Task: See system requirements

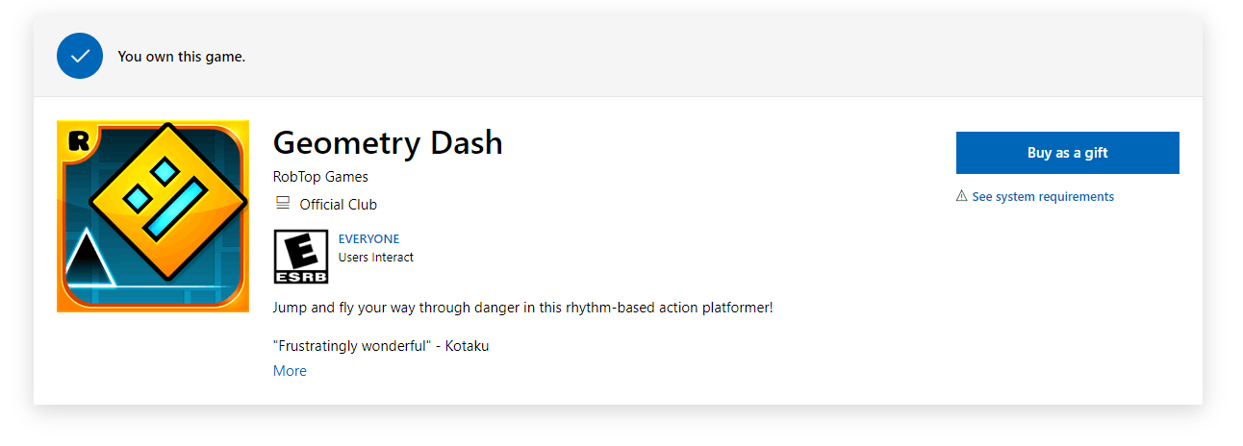Action: click(1043, 196)
